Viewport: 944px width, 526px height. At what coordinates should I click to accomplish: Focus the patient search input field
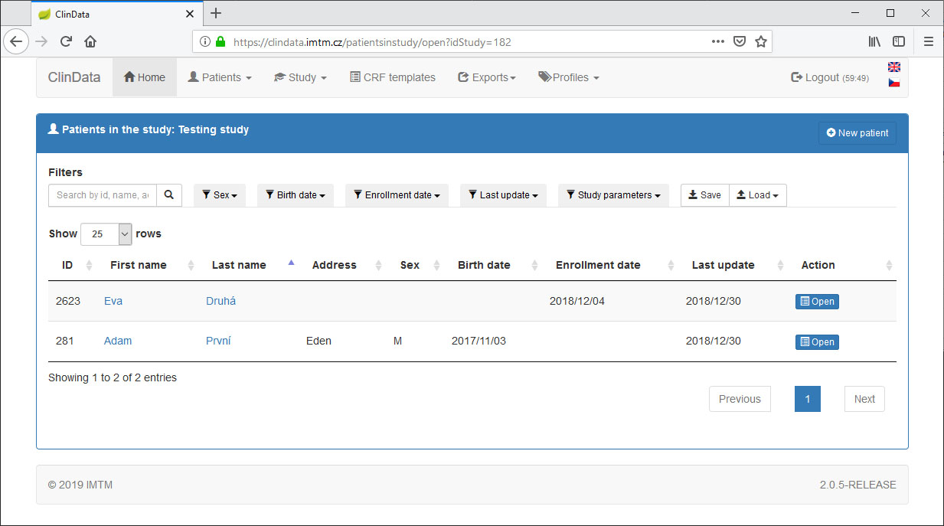point(103,195)
